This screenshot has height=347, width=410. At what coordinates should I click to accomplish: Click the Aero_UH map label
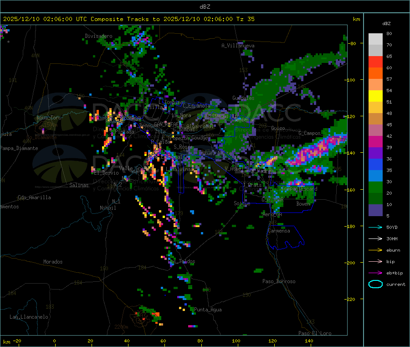(272, 214)
